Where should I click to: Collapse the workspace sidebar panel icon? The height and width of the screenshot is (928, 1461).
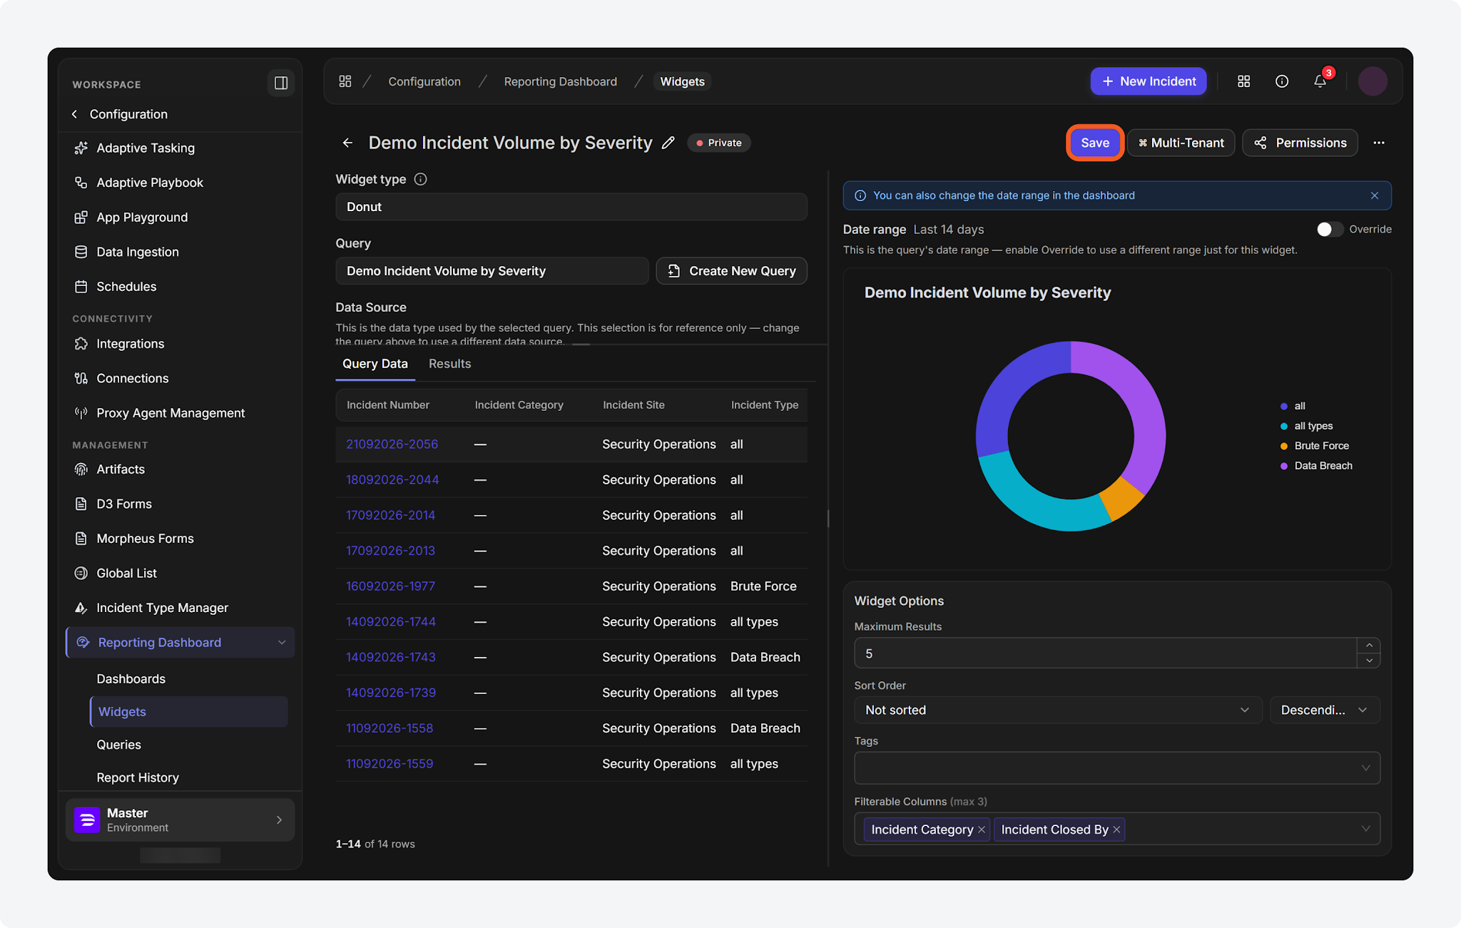coord(281,83)
